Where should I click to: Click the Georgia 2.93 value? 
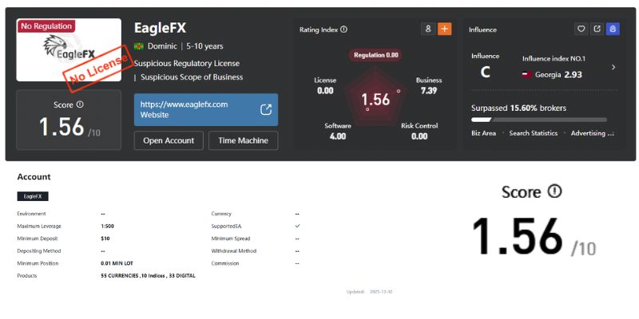point(573,75)
